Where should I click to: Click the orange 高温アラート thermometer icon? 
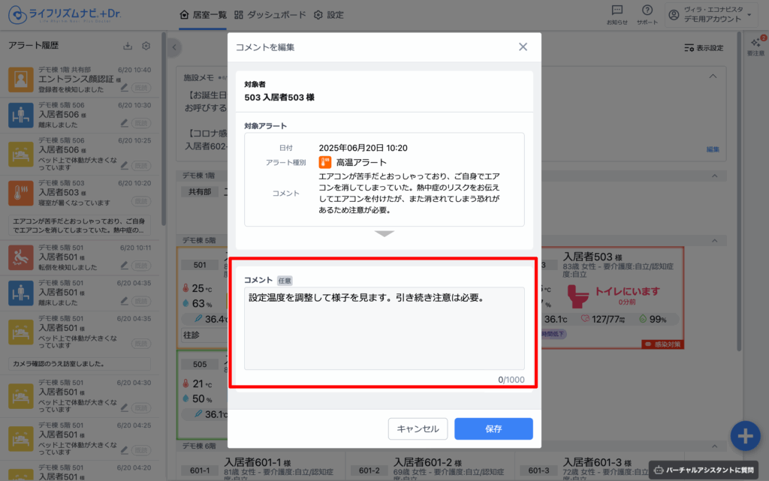(x=324, y=162)
